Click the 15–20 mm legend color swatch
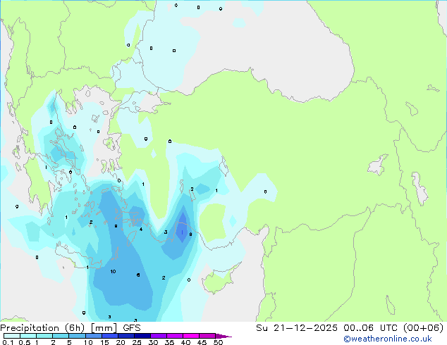 [x=109, y=336]
